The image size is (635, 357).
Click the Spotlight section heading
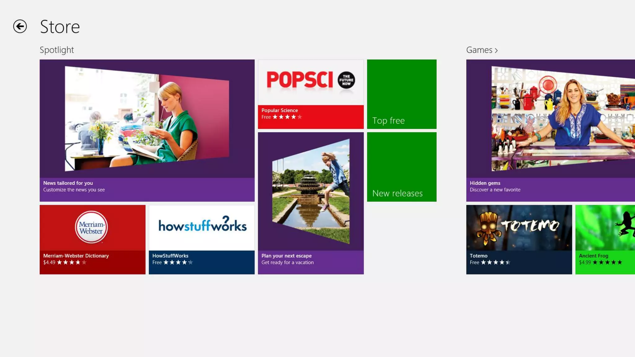(x=57, y=50)
